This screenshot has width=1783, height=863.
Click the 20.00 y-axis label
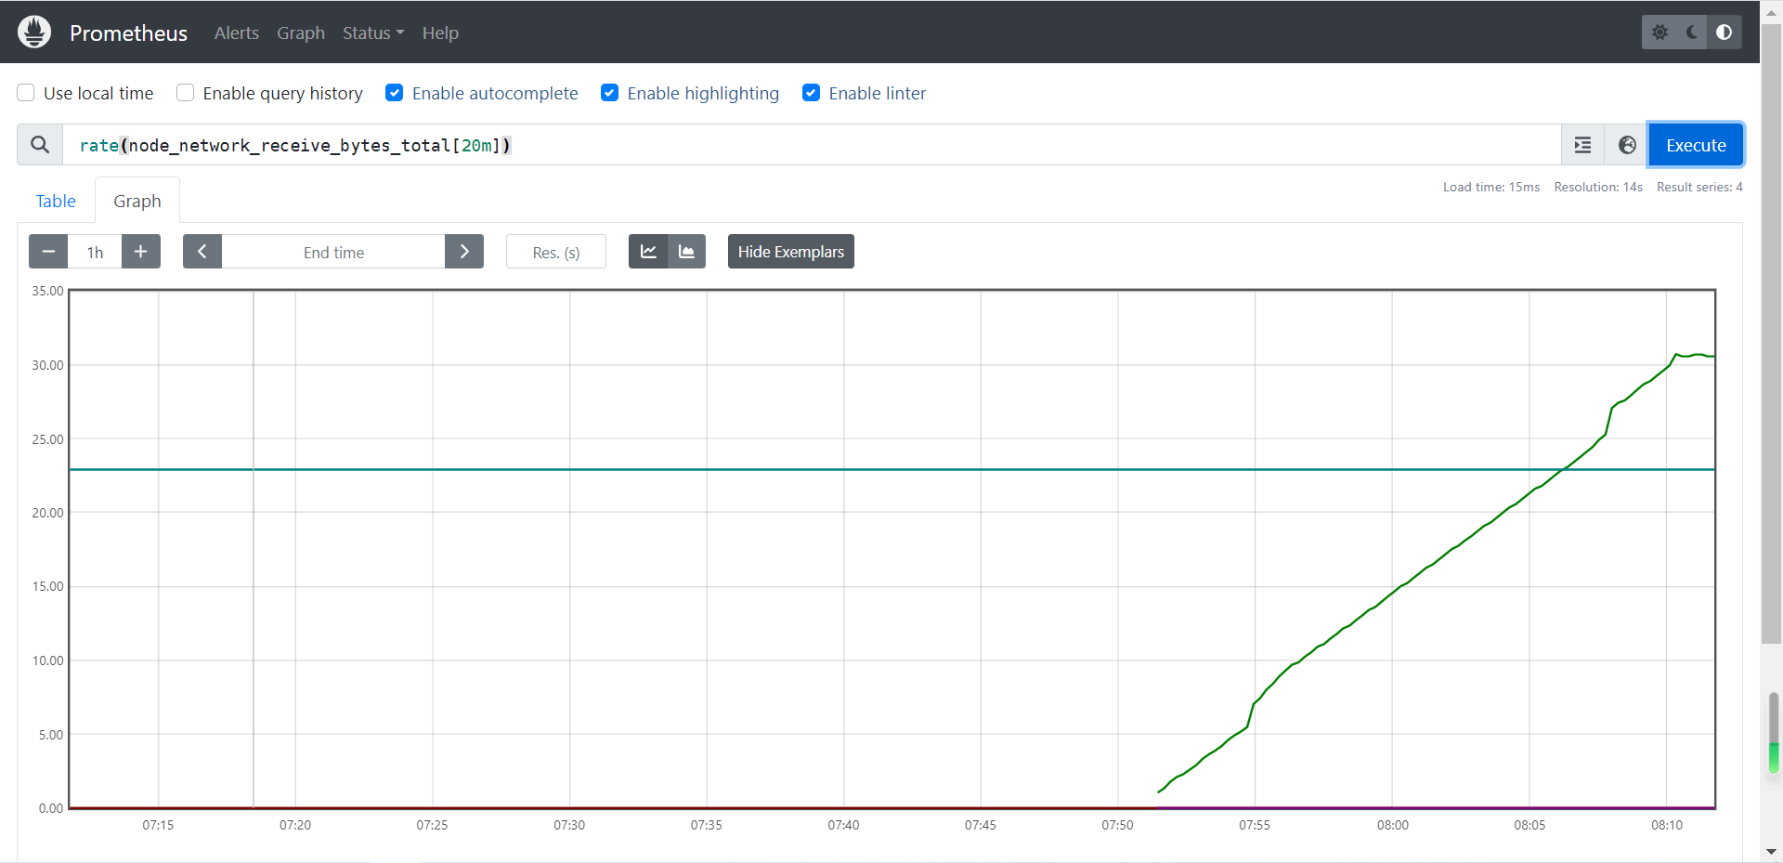click(x=47, y=513)
